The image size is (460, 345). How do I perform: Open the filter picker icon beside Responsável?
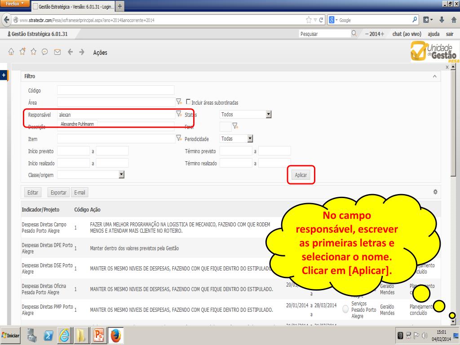tap(179, 114)
